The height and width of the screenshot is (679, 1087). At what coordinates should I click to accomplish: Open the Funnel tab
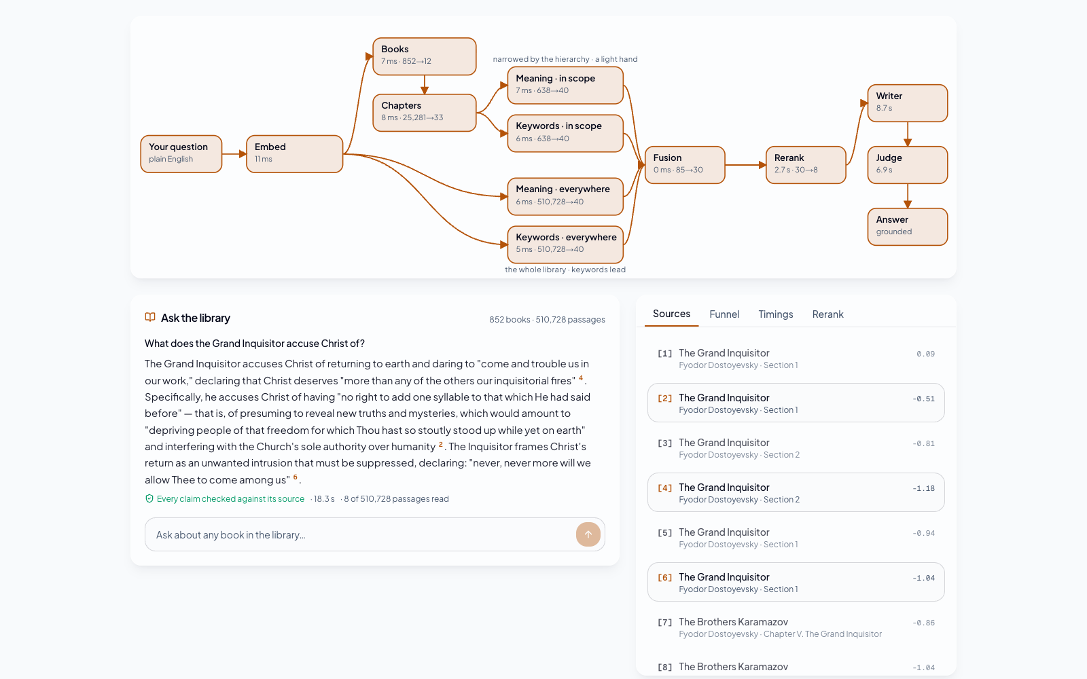[724, 314]
